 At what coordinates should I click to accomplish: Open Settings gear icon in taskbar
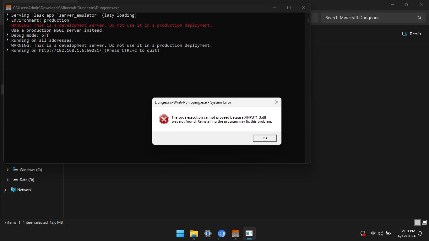tap(208, 233)
